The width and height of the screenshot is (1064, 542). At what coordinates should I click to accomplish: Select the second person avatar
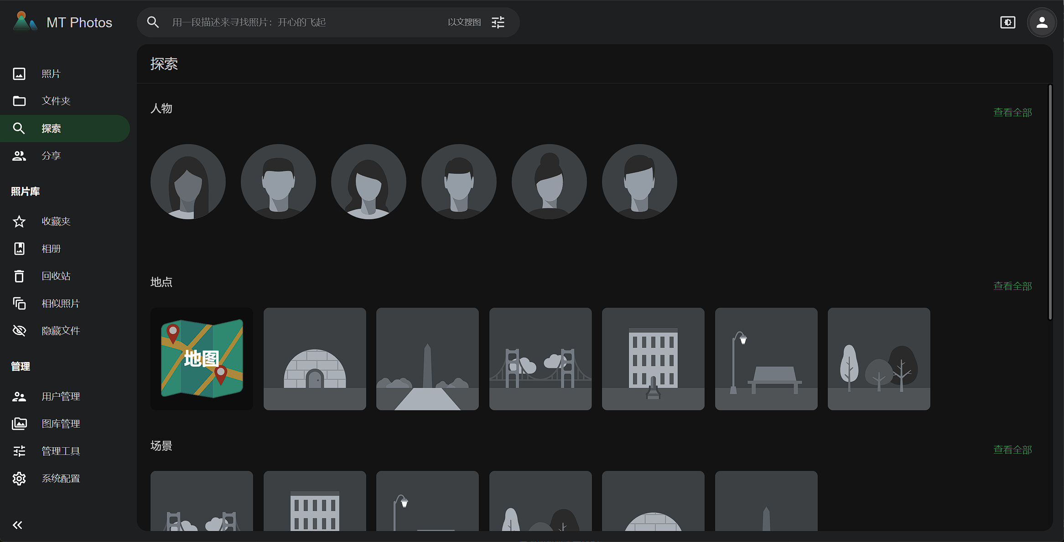278,182
